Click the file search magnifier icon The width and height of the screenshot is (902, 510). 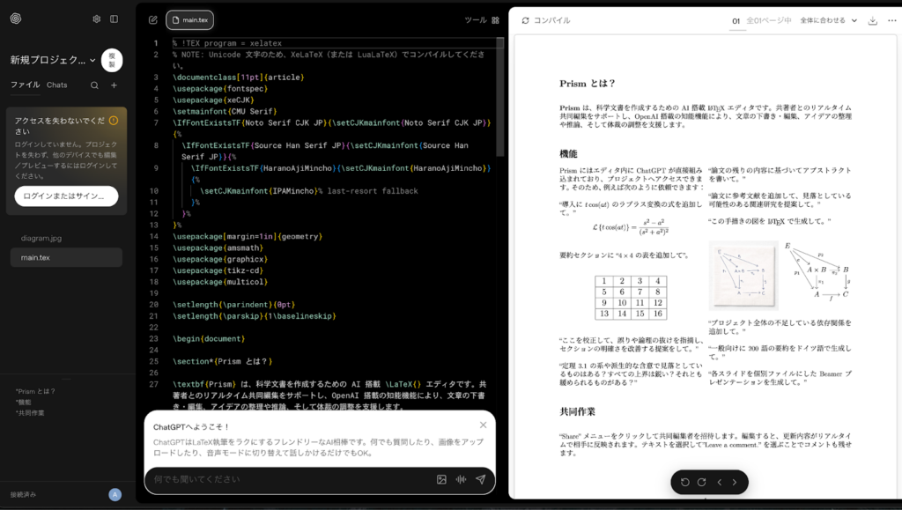(x=94, y=85)
